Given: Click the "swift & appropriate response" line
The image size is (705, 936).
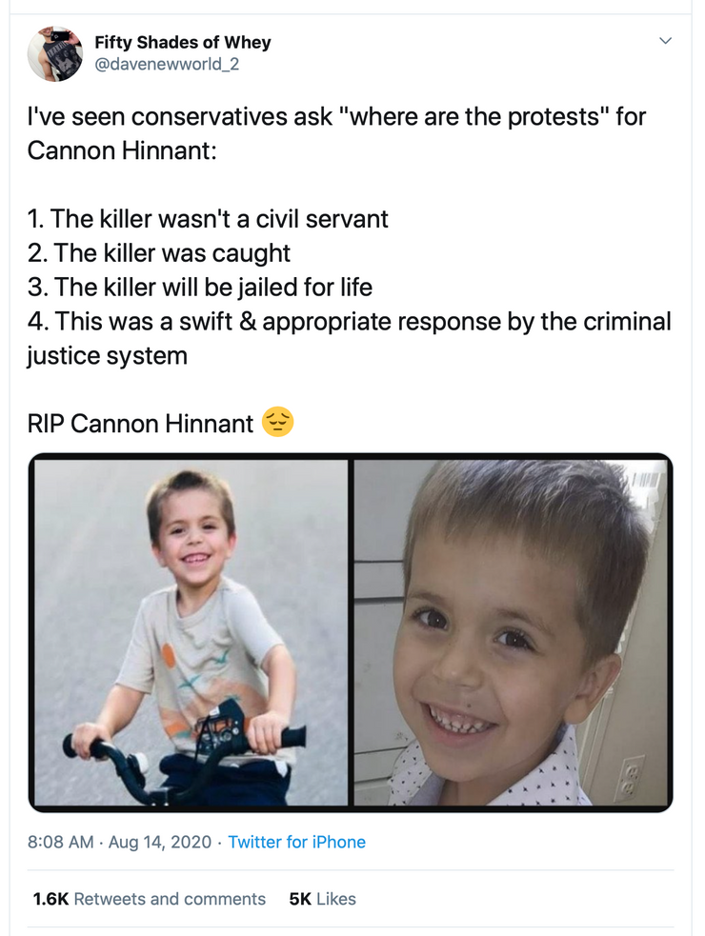Looking at the screenshot, I should click(x=350, y=338).
